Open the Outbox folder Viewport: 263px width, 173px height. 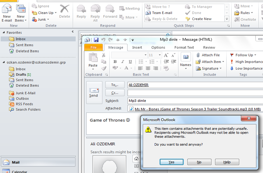pos(19,98)
